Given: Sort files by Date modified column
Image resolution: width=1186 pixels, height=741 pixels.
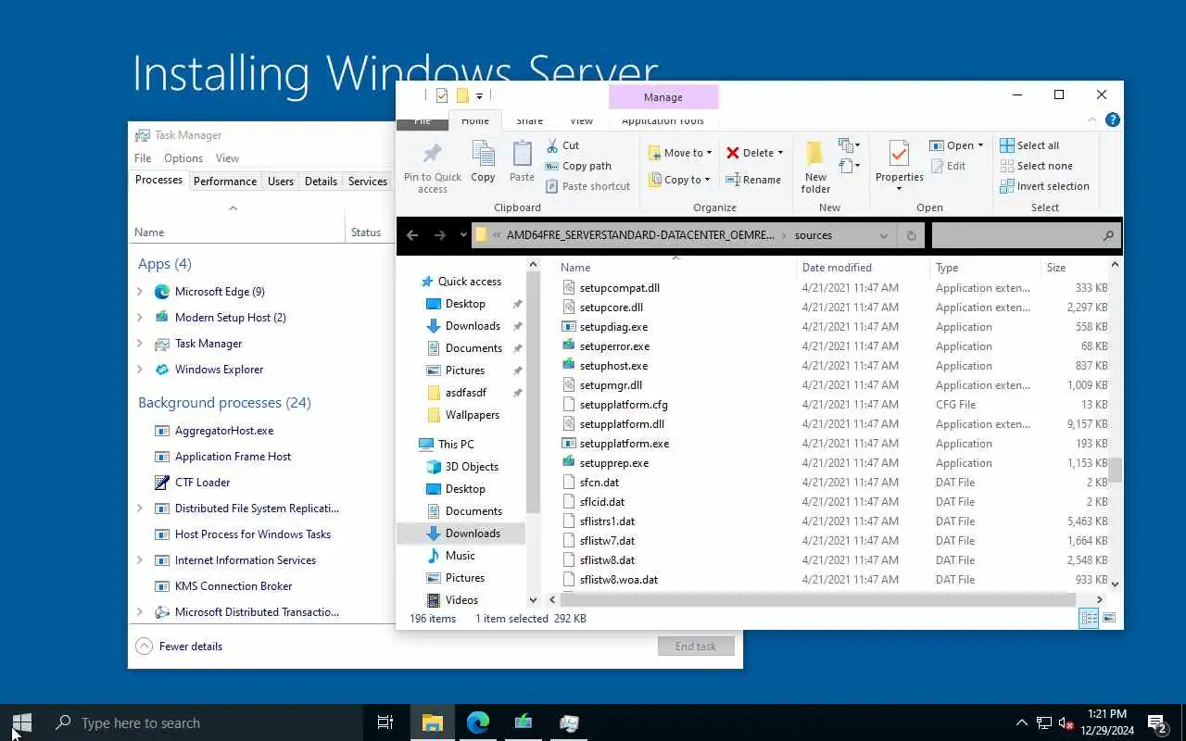Looking at the screenshot, I should coord(863,268).
